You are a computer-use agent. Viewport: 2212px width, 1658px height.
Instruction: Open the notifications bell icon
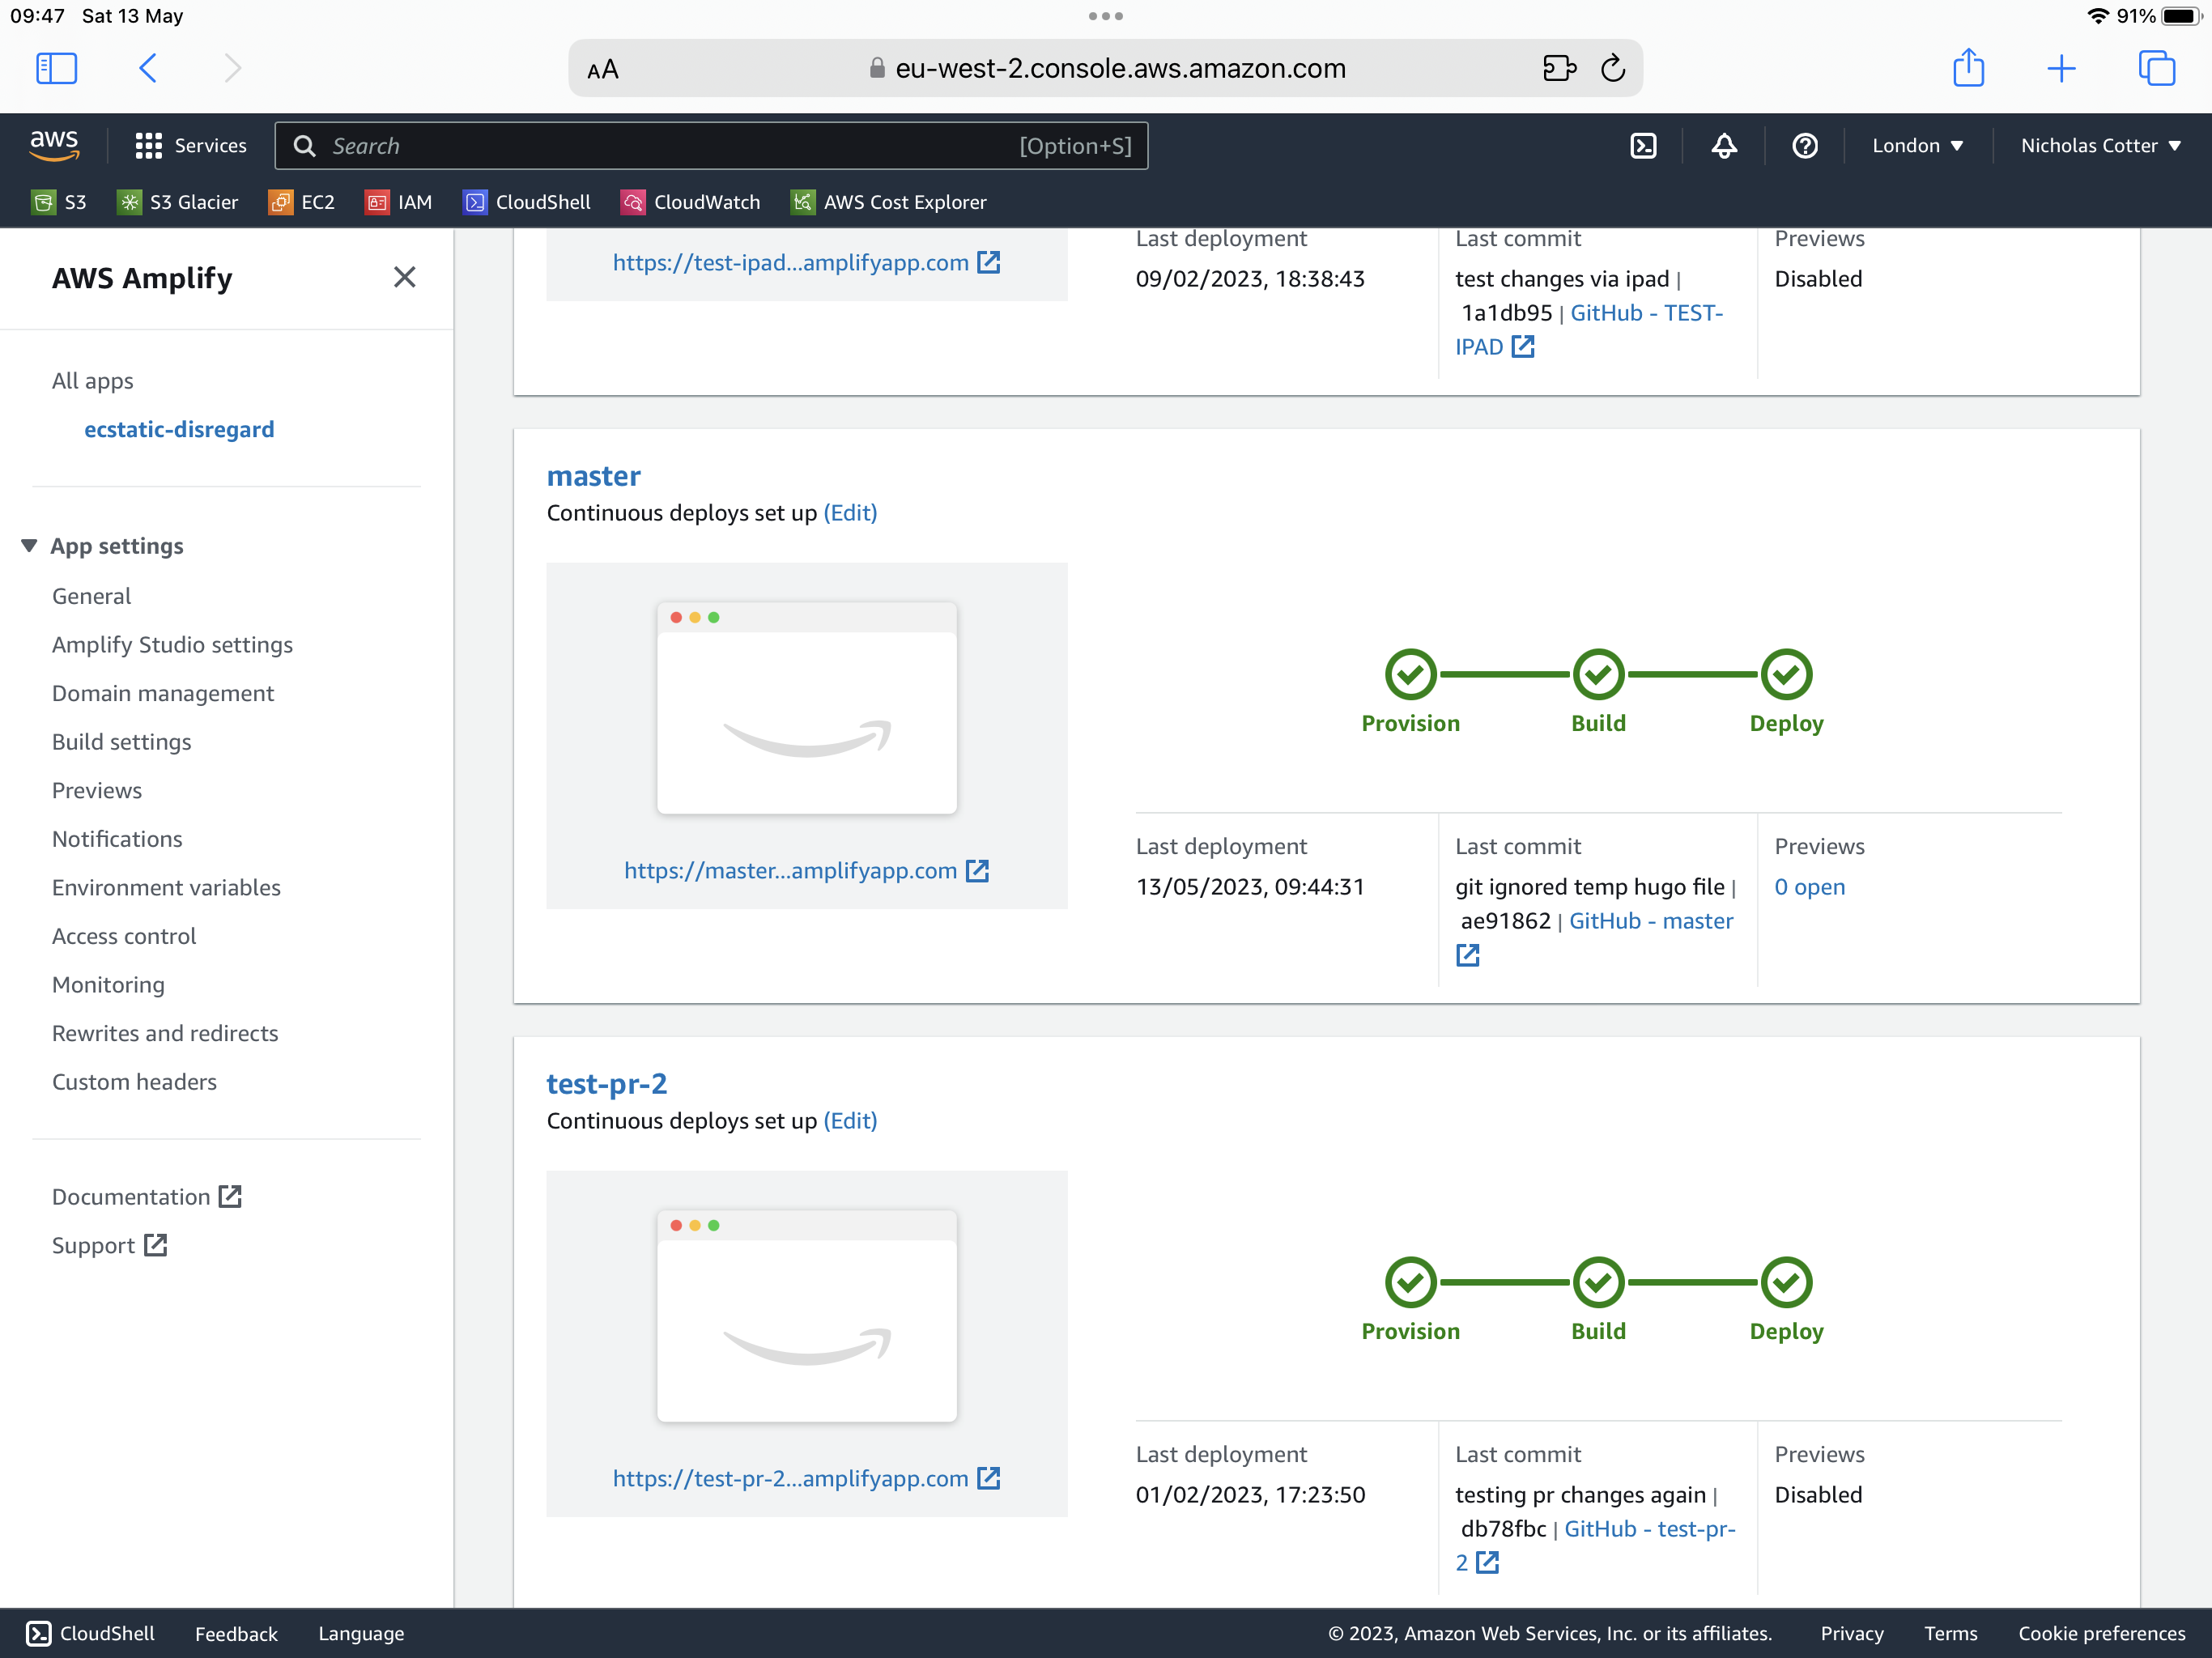tap(1723, 145)
